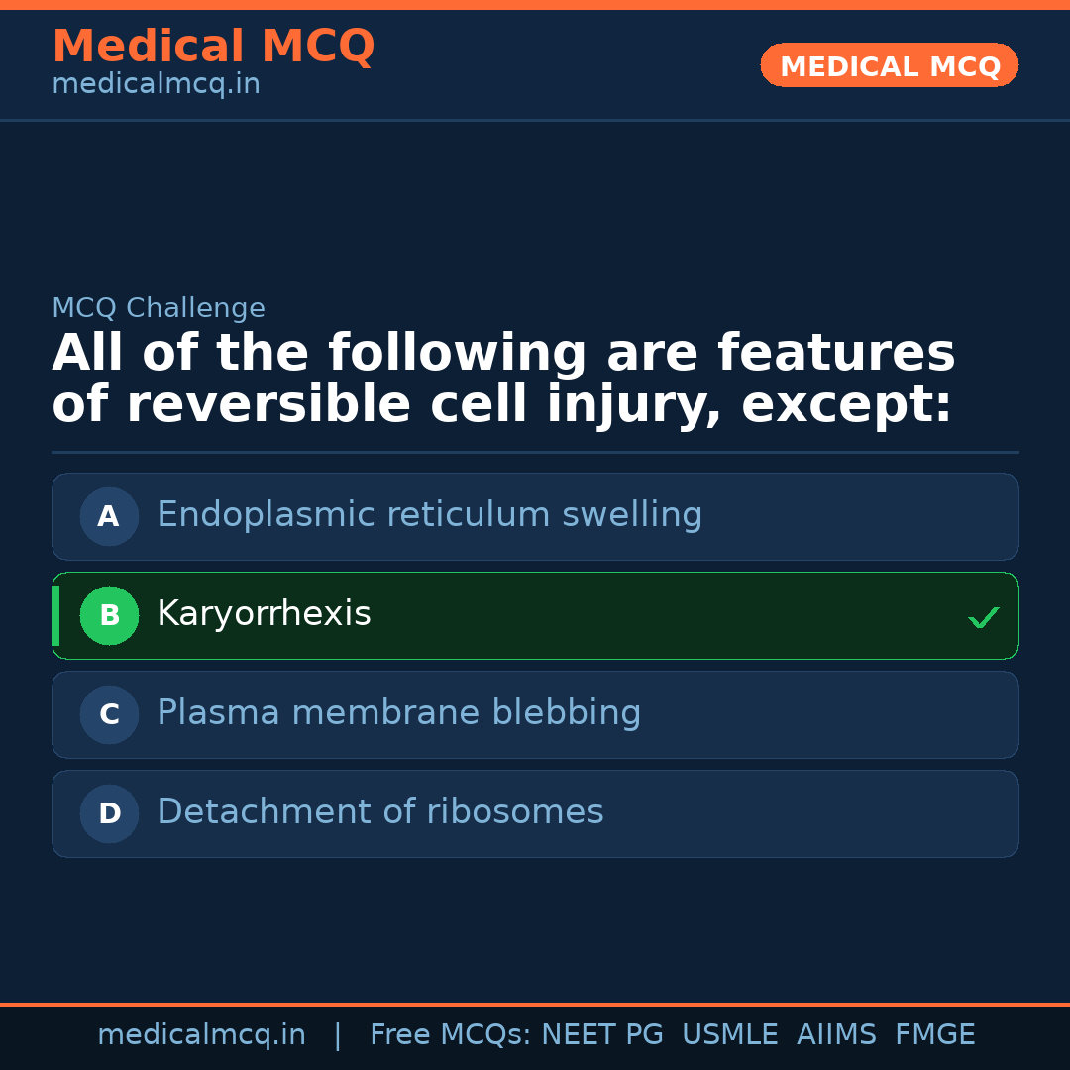Viewport: 1070px width, 1070px height.
Task: Pick the Plasma membrane blebbing answer
Action: click(x=398, y=713)
